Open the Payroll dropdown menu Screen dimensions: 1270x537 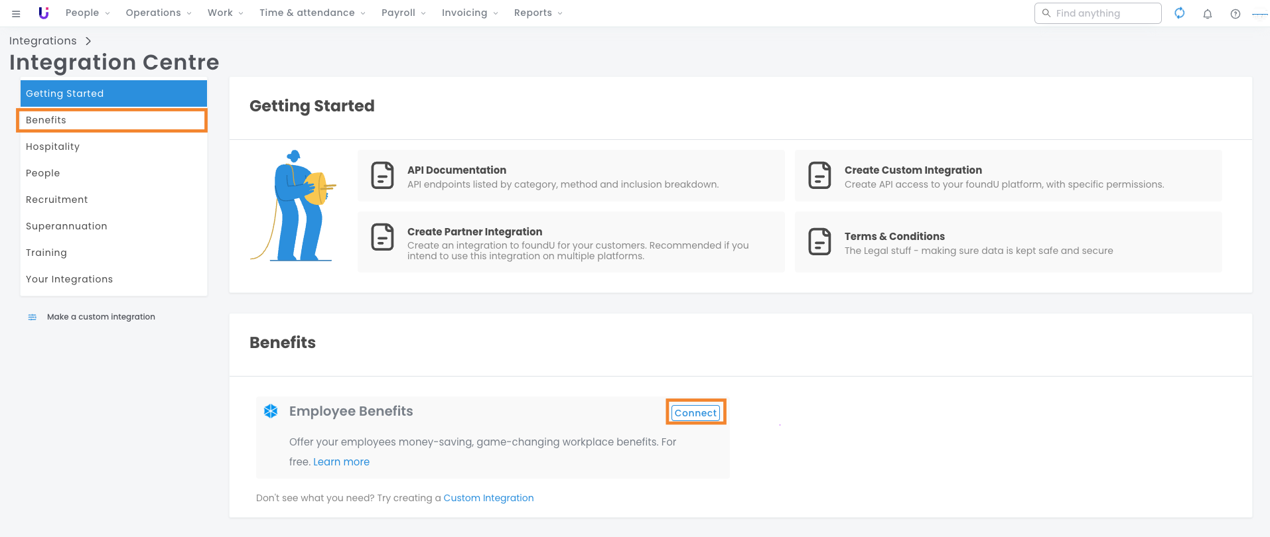[x=403, y=13]
